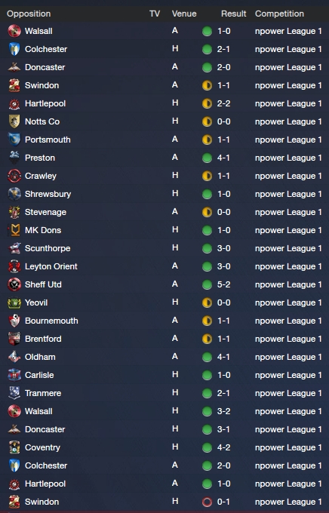Image resolution: width=329 pixels, height=513 pixels.
Task: Click red loss indicator for Swindon 0-1
Action: click(x=207, y=502)
